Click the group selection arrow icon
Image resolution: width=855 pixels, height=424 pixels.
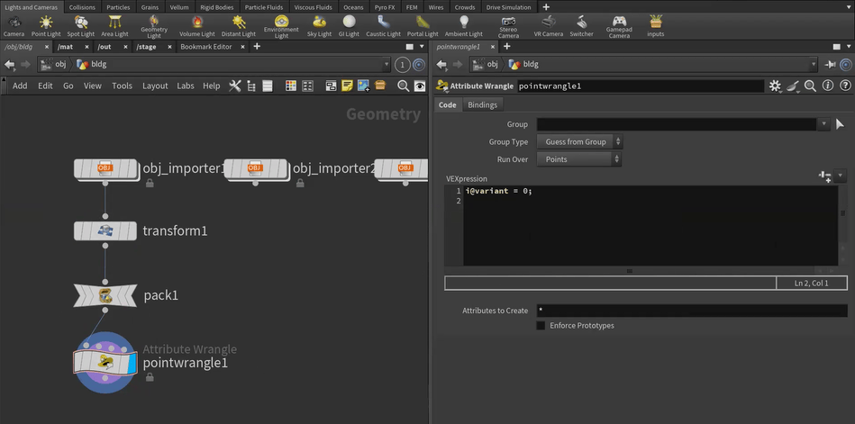(x=840, y=124)
